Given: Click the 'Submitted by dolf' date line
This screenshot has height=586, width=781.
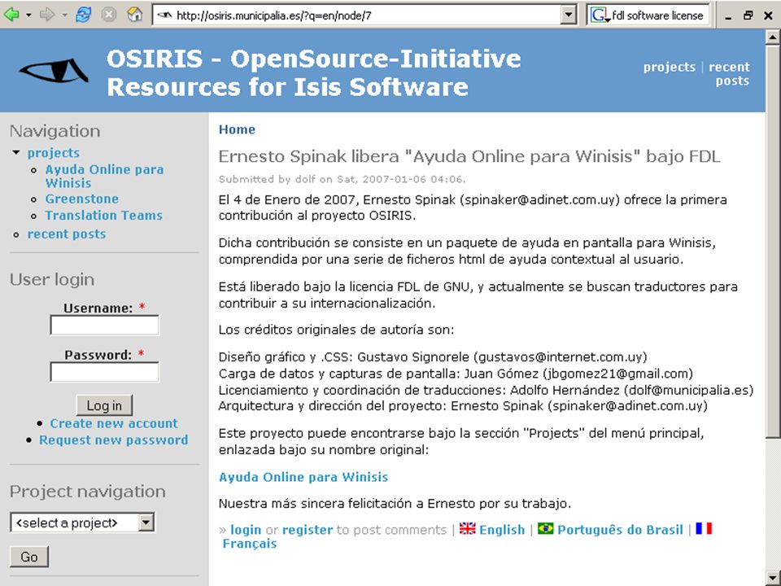Looking at the screenshot, I should click(343, 179).
